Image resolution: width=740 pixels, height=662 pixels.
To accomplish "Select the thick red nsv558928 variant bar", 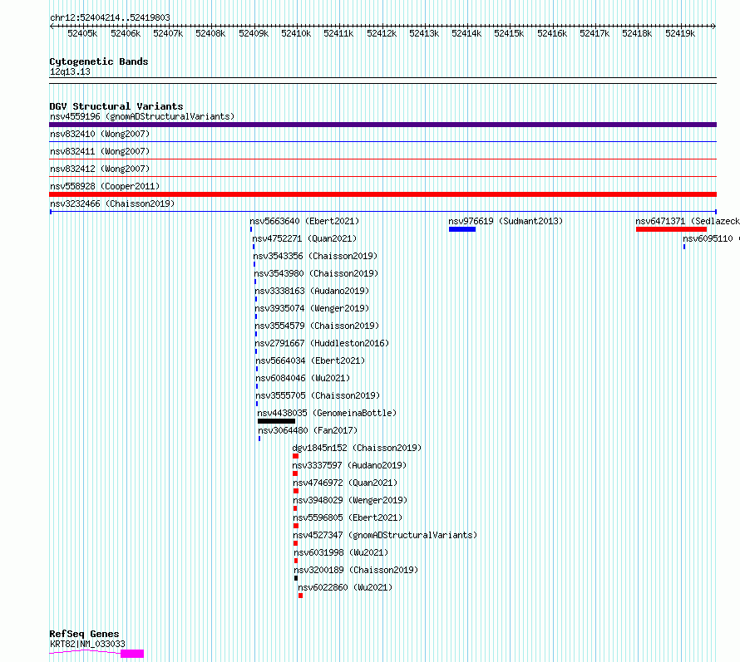I will [382, 194].
